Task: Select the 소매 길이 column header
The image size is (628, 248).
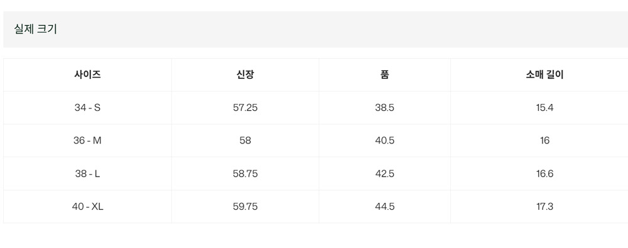Action: 544,75
